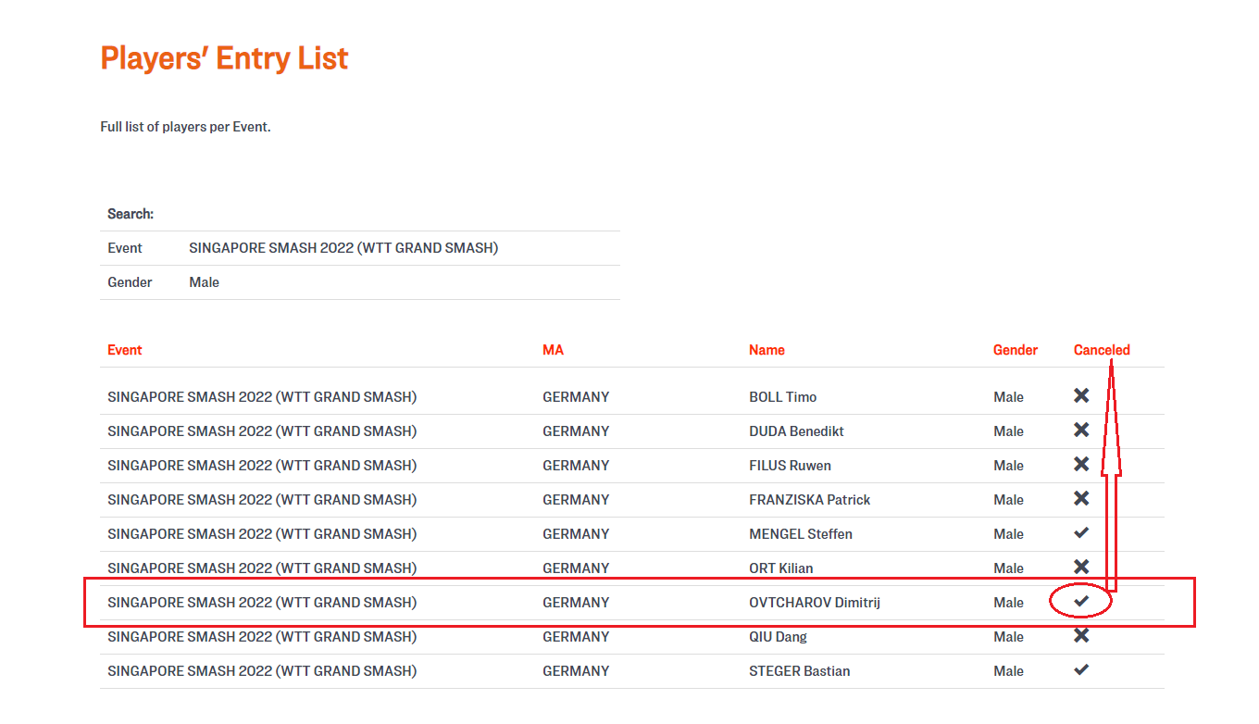Select the name DUDA Benedikt
1259x724 pixels.
click(796, 431)
